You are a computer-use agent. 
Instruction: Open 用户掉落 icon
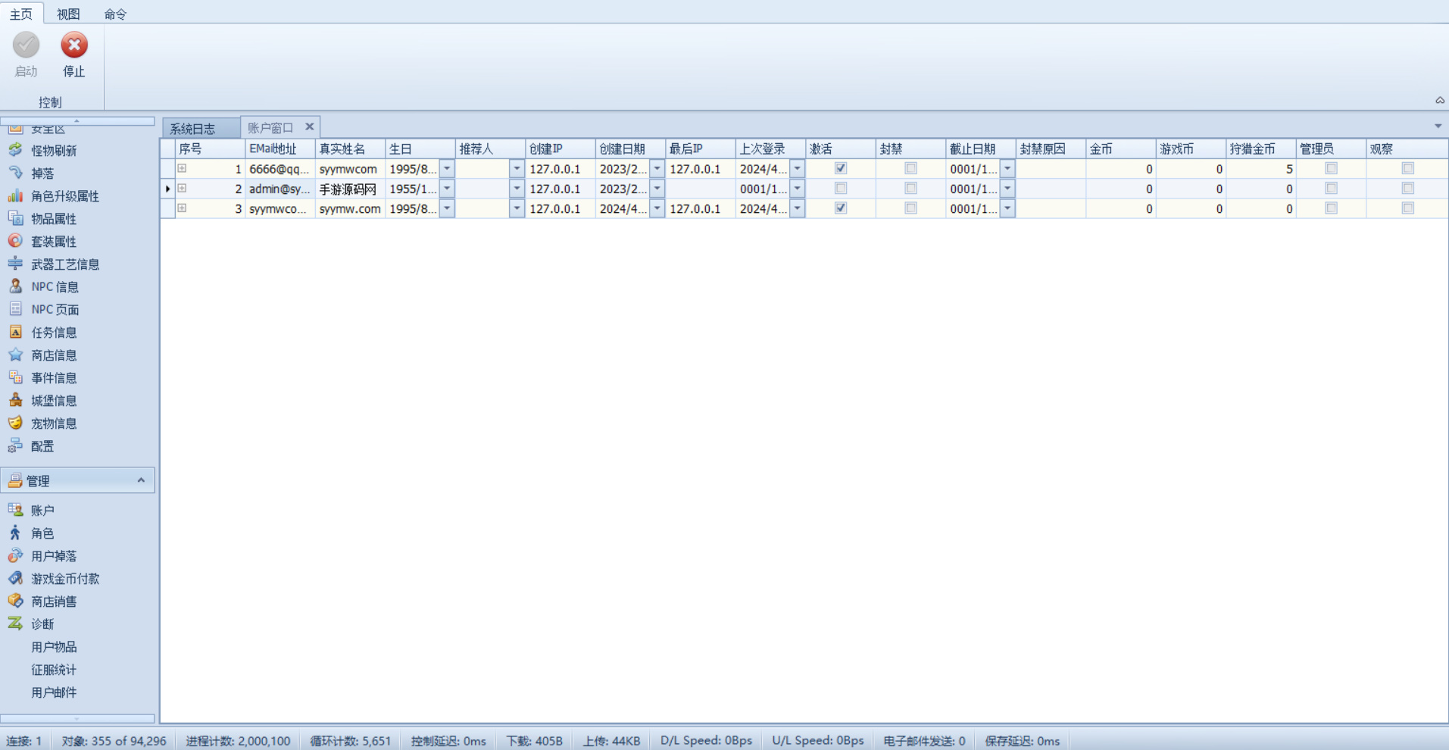[x=15, y=555]
